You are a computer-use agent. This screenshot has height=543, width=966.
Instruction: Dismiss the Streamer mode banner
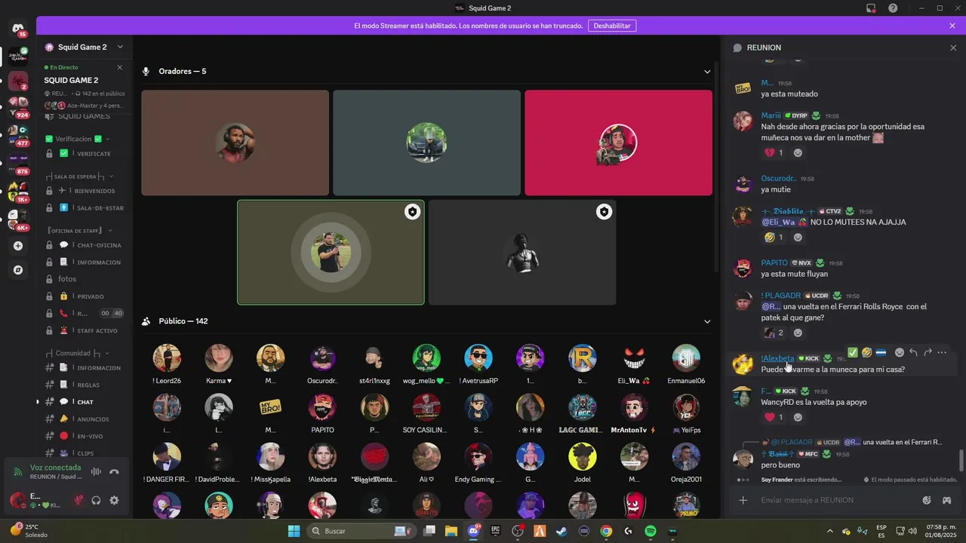pos(952,26)
